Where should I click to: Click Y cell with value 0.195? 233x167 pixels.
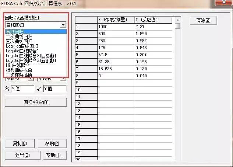pos(153,62)
